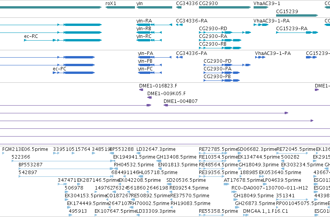Select transcript CG2930-RB
This screenshot has width=330, height=217.
click(x=220, y=48)
